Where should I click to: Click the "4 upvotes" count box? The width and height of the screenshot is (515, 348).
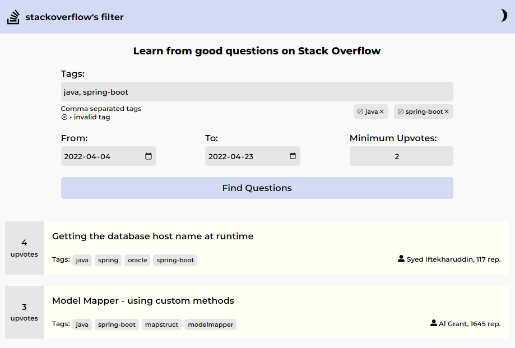pyautogui.click(x=24, y=248)
